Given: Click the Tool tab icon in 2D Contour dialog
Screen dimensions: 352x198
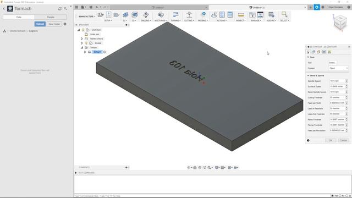Looking at the screenshot, I should tap(308, 52).
